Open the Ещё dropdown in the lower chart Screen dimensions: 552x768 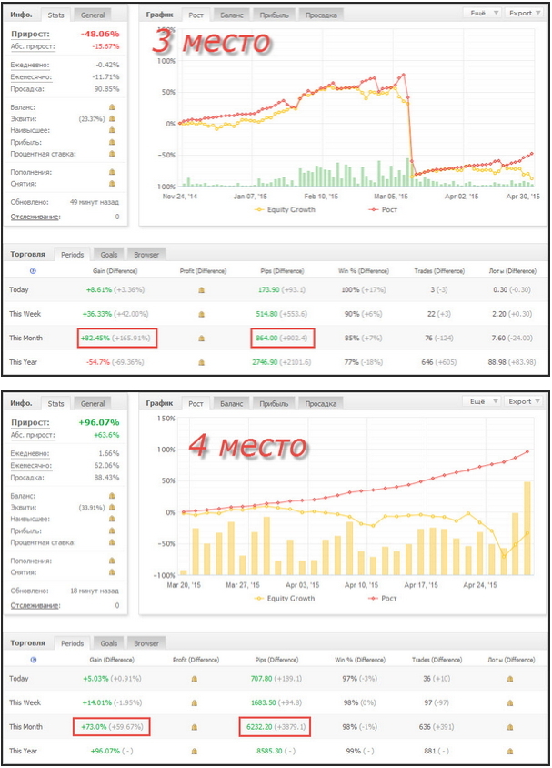(482, 401)
